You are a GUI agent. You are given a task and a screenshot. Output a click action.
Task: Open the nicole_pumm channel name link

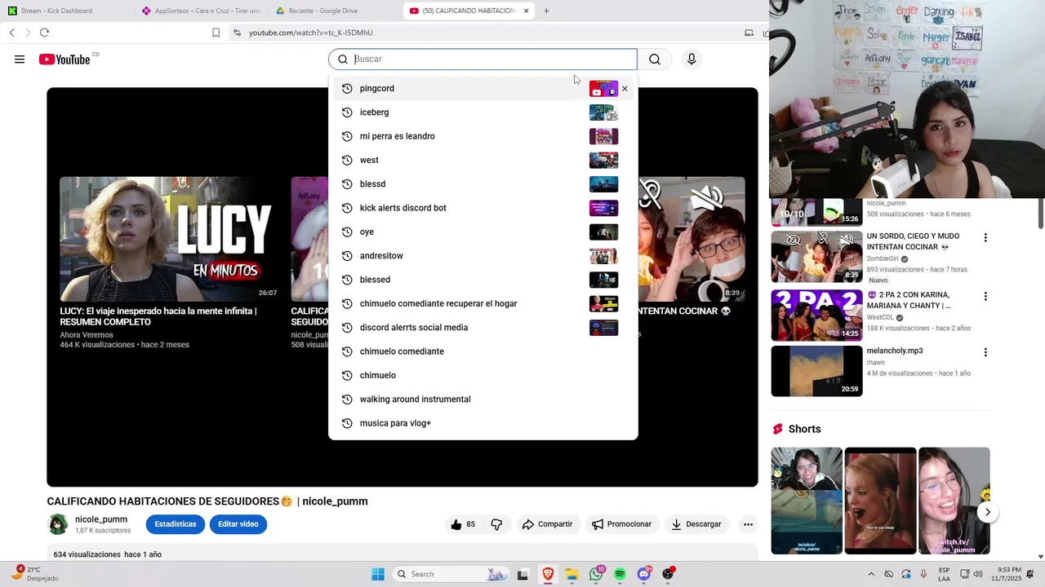point(101,519)
